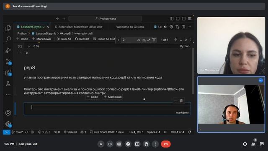Show additional activity bar views
268x151 pixels.
tap(8, 94)
